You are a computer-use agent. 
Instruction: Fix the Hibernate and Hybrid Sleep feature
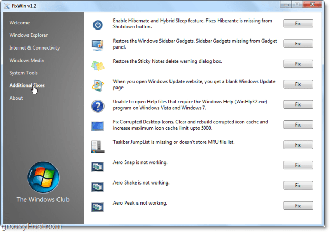[298, 23]
